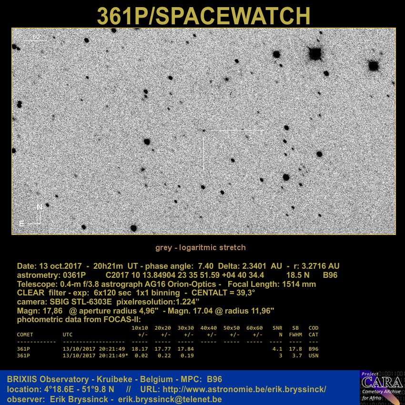The width and height of the screenshot is (405, 405).
Task: Click the Date line with phase angle
Action: pyautogui.click(x=178, y=266)
